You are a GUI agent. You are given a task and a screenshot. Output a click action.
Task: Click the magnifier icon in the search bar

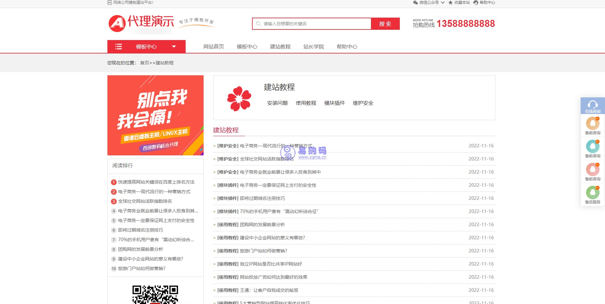[x=258, y=23]
